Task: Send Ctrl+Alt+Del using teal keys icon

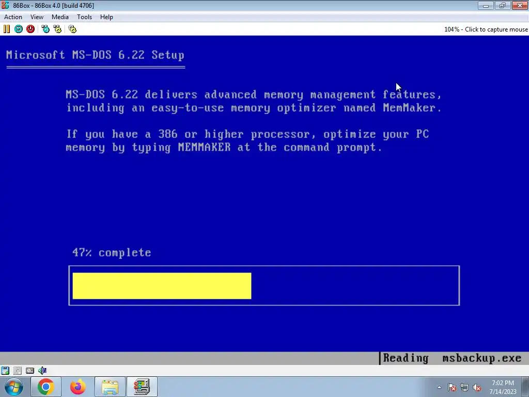Action: point(45,29)
